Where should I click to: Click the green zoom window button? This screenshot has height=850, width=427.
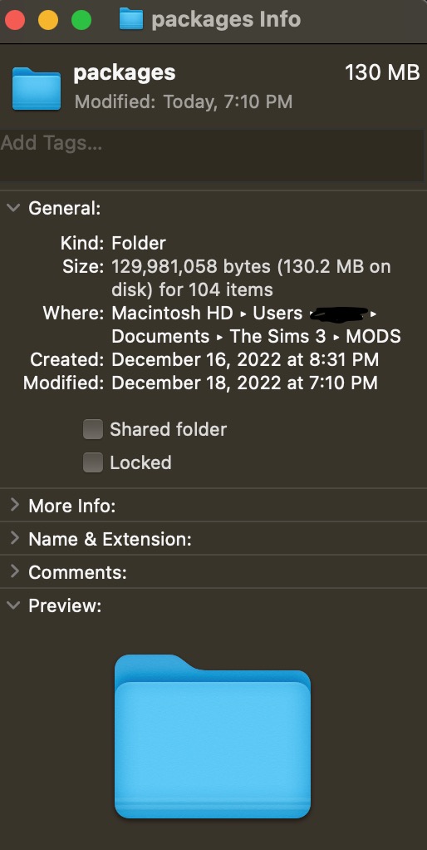pos(81,20)
